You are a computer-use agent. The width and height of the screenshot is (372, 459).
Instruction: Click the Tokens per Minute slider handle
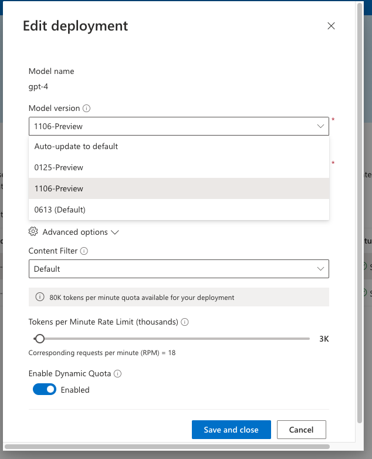[40, 339]
